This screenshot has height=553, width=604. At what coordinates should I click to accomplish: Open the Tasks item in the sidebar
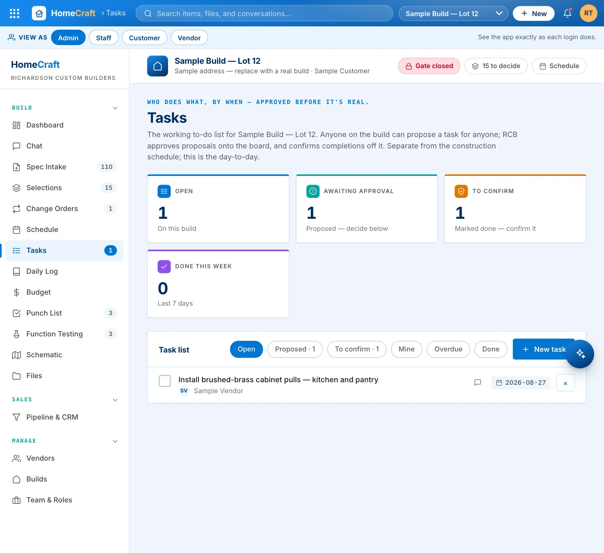[x=64, y=251]
